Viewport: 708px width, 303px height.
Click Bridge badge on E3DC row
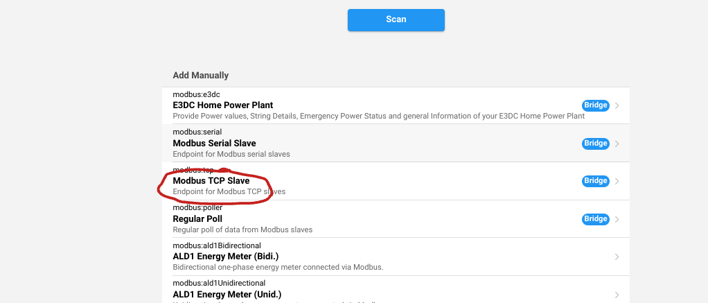pos(595,105)
